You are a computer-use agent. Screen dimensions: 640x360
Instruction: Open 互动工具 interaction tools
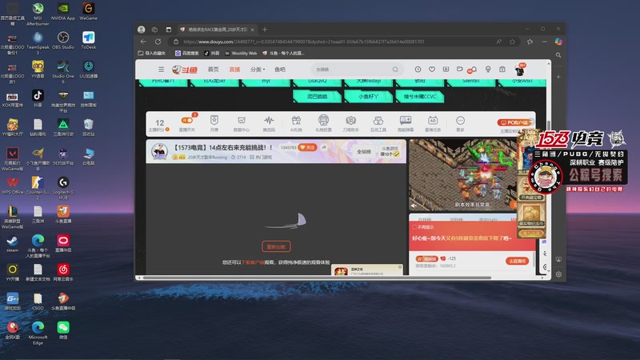click(378, 123)
